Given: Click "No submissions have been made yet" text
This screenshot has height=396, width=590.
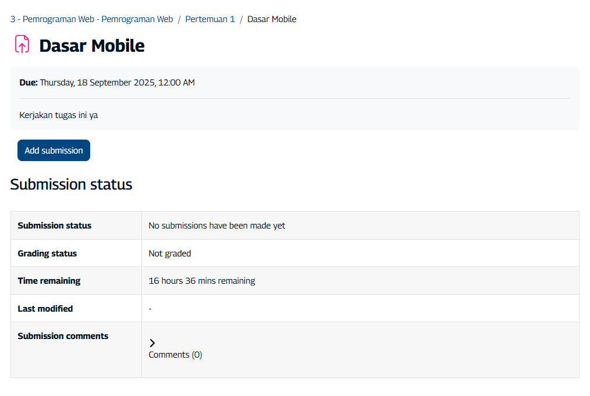Looking at the screenshot, I should (217, 226).
